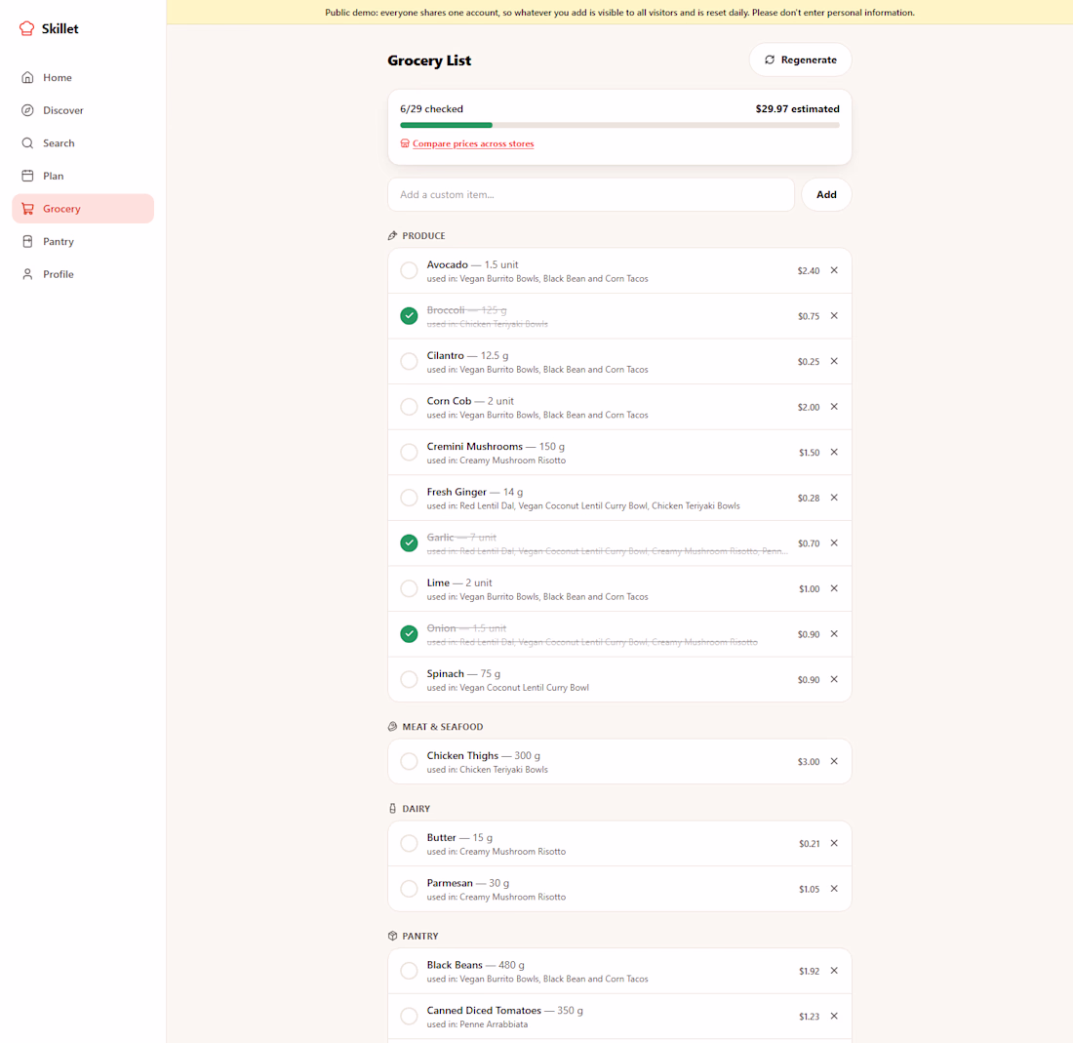The image size is (1073, 1043).
Task: Remove Cilantro using its X icon
Action: 834,361
